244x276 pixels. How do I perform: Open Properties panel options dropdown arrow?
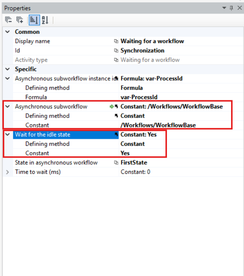click(224, 8)
